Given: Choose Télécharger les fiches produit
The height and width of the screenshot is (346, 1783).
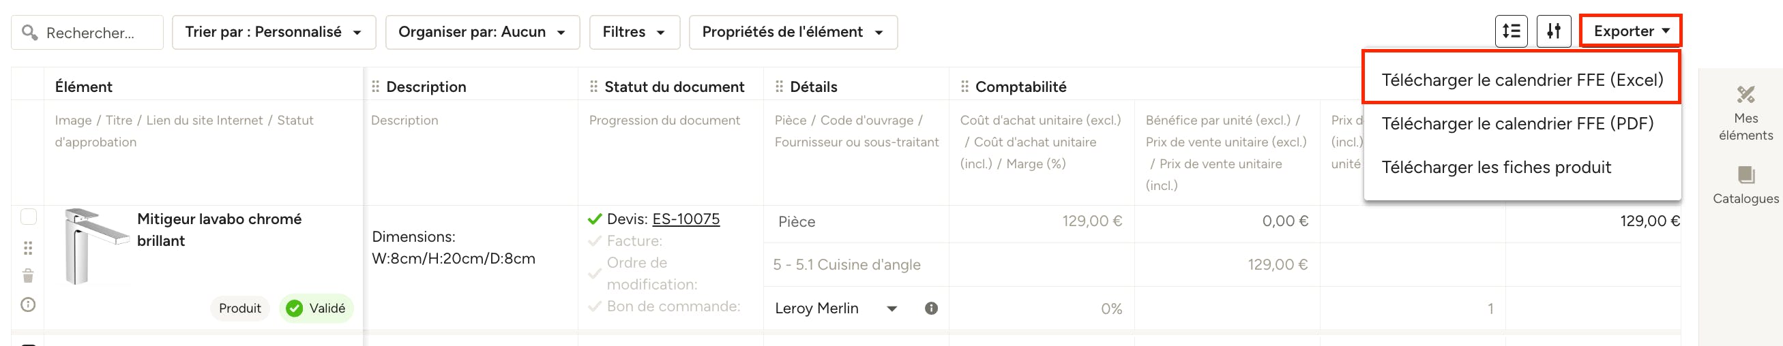Looking at the screenshot, I should click(1496, 167).
